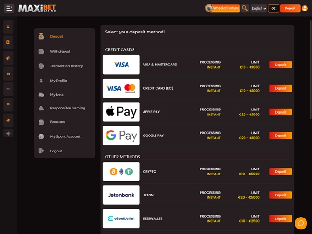Click the 0€ balance display

[273, 8]
